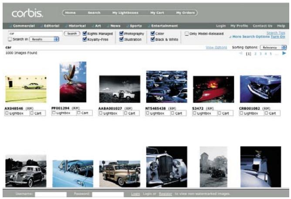Viewport: 291px width, 199px height.
Task: Select the Editorial category menu
Action: pyautogui.click(x=51, y=26)
